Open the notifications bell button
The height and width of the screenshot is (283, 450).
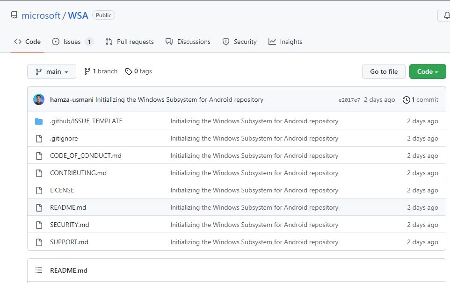coord(444,15)
